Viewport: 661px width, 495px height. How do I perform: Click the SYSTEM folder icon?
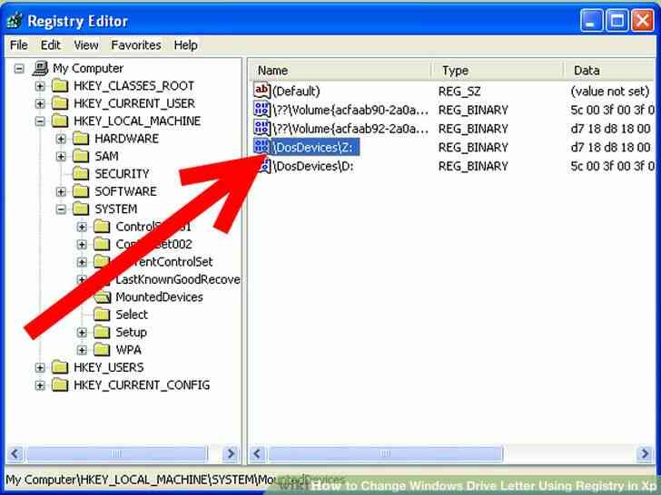tap(81, 209)
